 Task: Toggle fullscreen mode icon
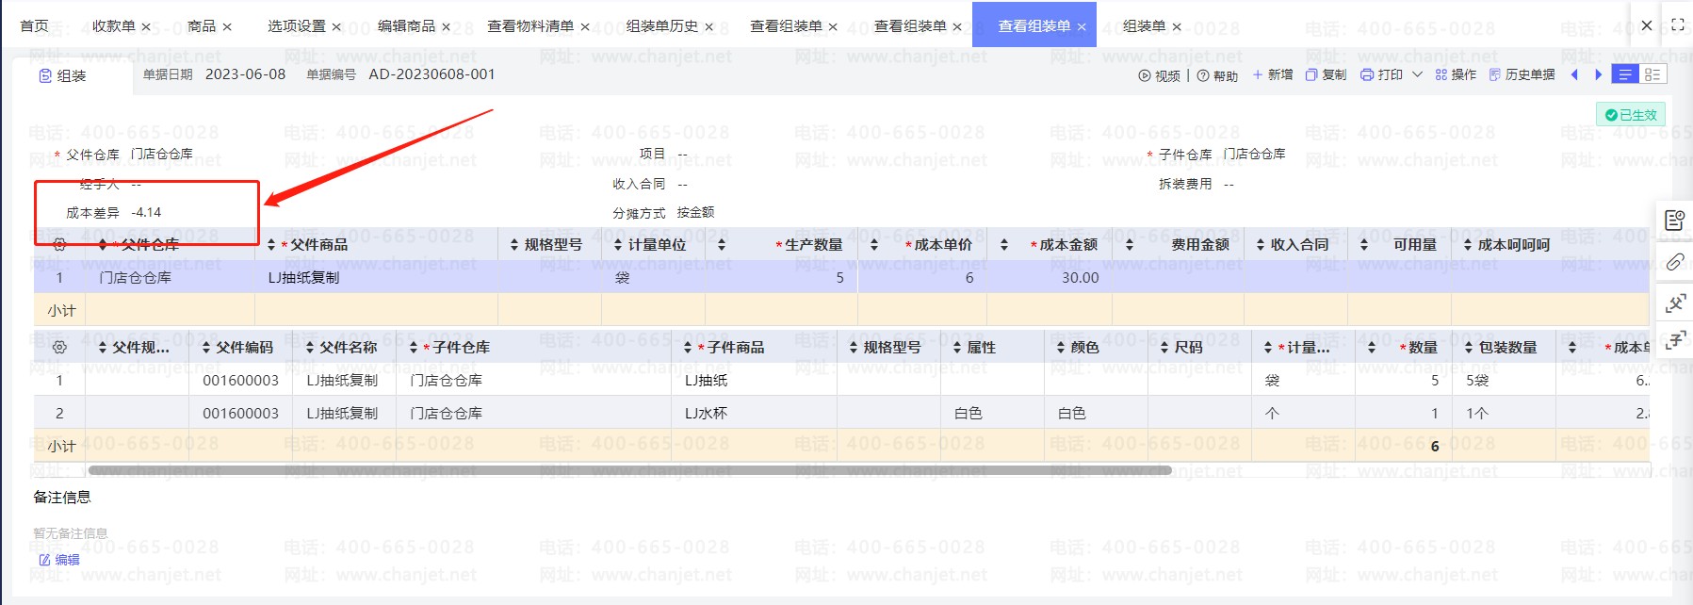pyautogui.click(x=1677, y=25)
